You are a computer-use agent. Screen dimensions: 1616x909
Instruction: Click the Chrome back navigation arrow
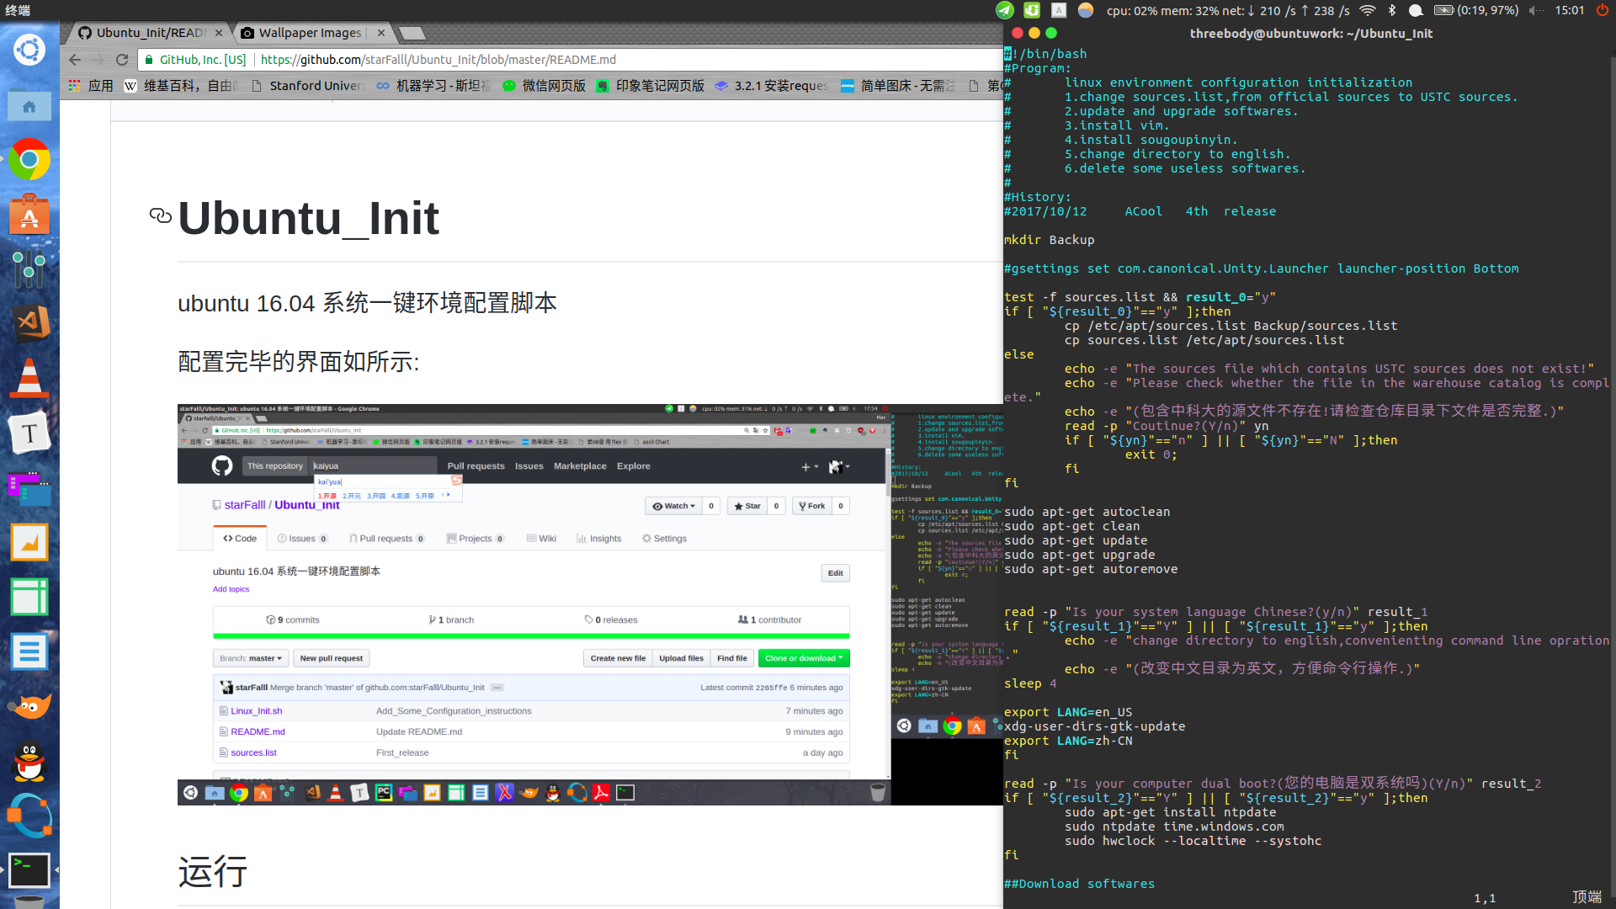tap(75, 60)
